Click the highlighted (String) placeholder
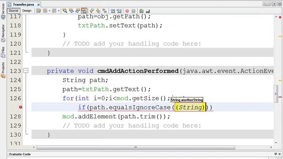This screenshot has width=283, height=159. coord(190,107)
